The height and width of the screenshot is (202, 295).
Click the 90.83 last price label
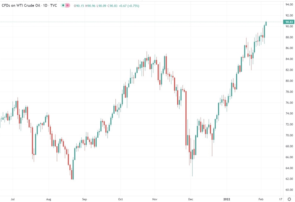pyautogui.click(x=288, y=22)
